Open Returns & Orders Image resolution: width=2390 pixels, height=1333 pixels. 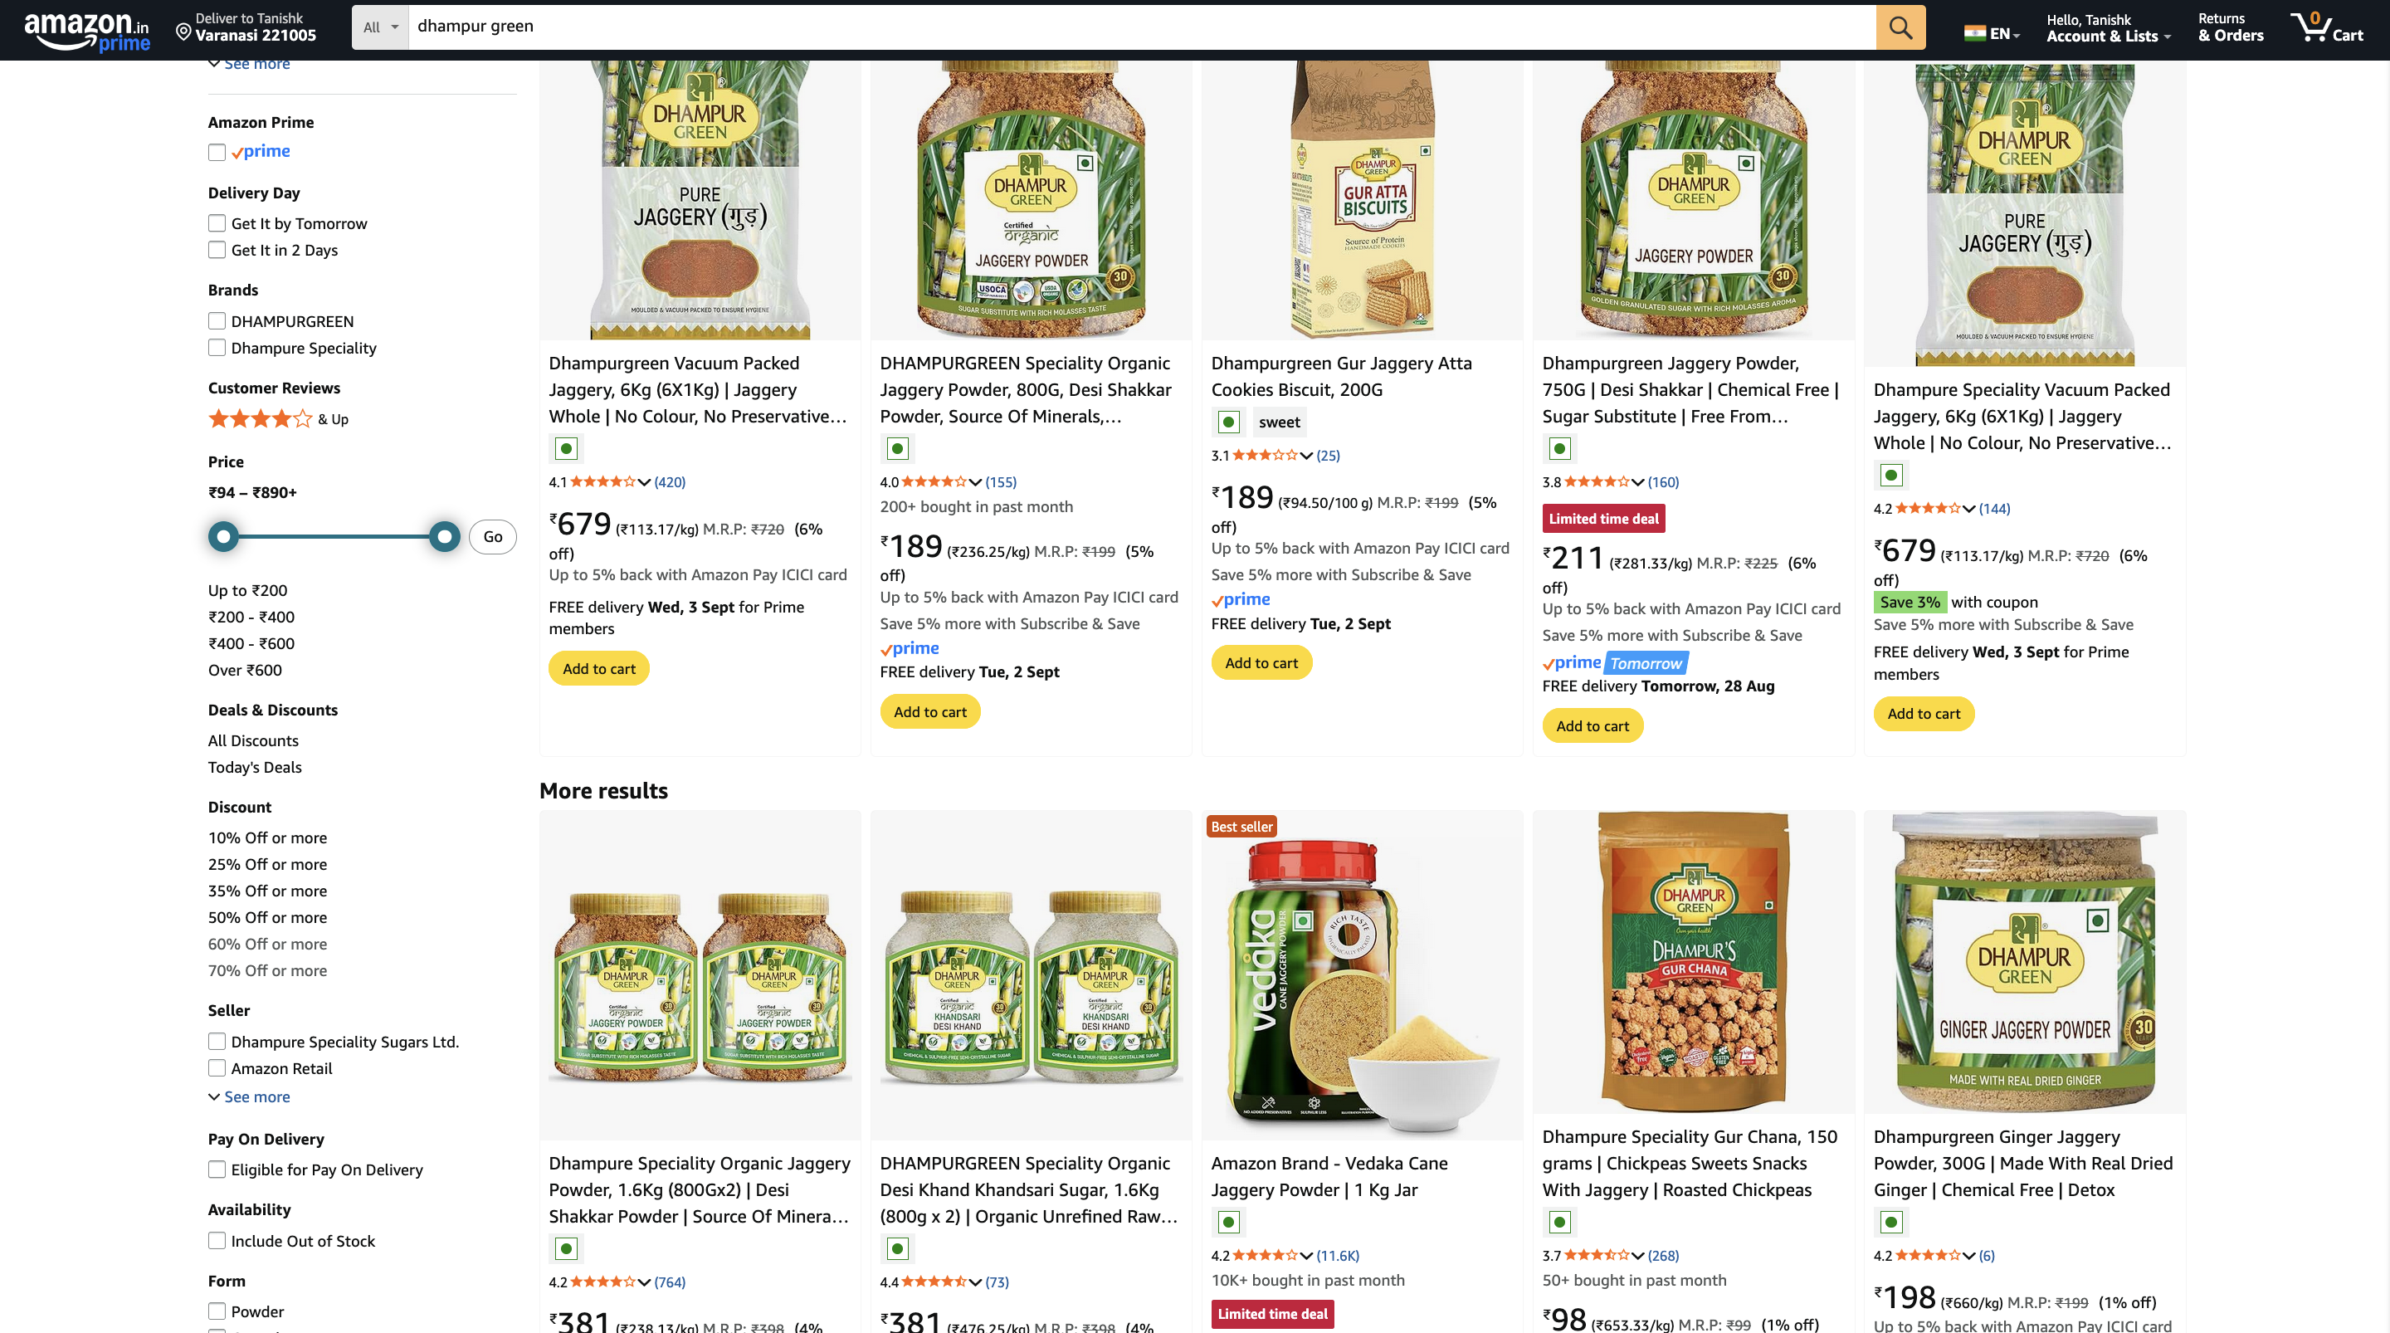[2231, 28]
